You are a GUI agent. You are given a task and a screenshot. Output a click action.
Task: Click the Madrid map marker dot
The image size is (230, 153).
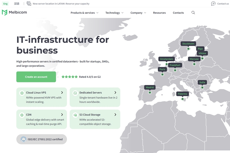(150, 93)
